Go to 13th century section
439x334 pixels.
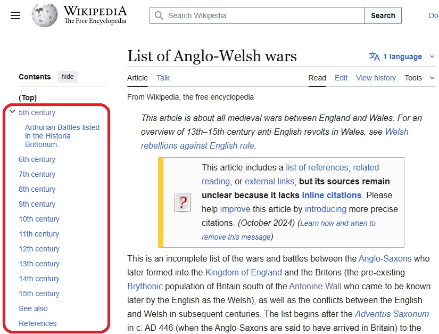pos(39,264)
